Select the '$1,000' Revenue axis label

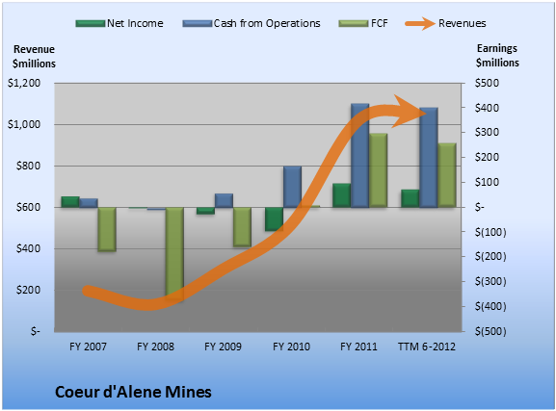click(x=24, y=125)
